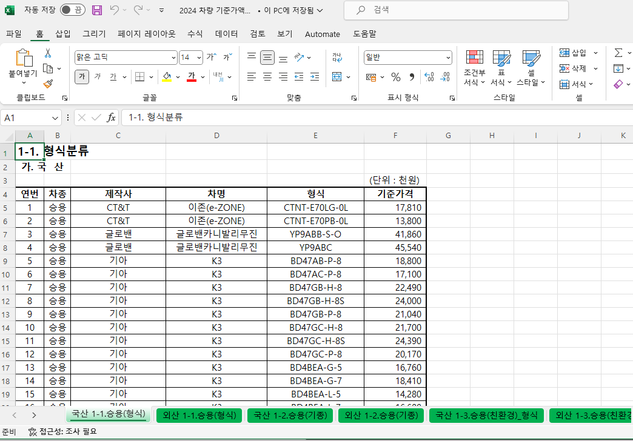Open the Automate ribbon tab
The width and height of the screenshot is (633, 441).
(322, 35)
